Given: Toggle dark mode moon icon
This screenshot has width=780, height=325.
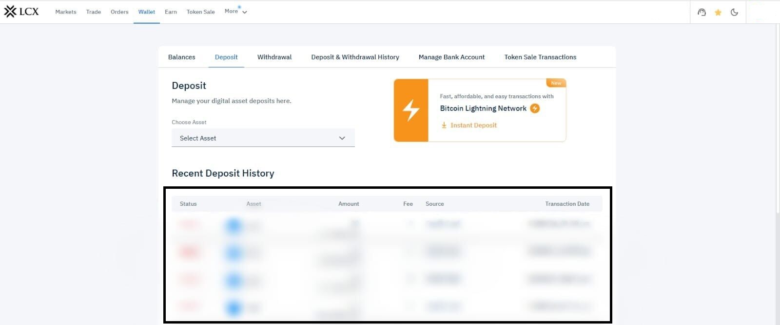Looking at the screenshot, I should (734, 12).
